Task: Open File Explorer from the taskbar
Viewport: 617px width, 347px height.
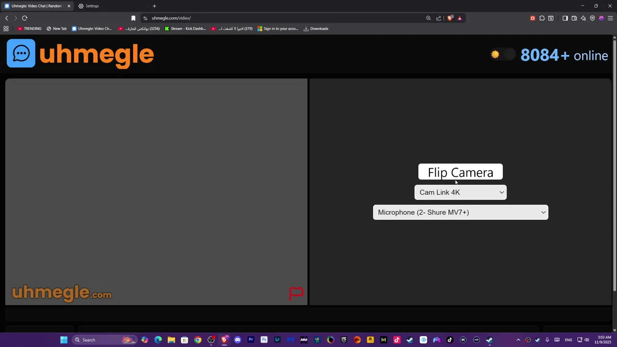Action: point(171,340)
